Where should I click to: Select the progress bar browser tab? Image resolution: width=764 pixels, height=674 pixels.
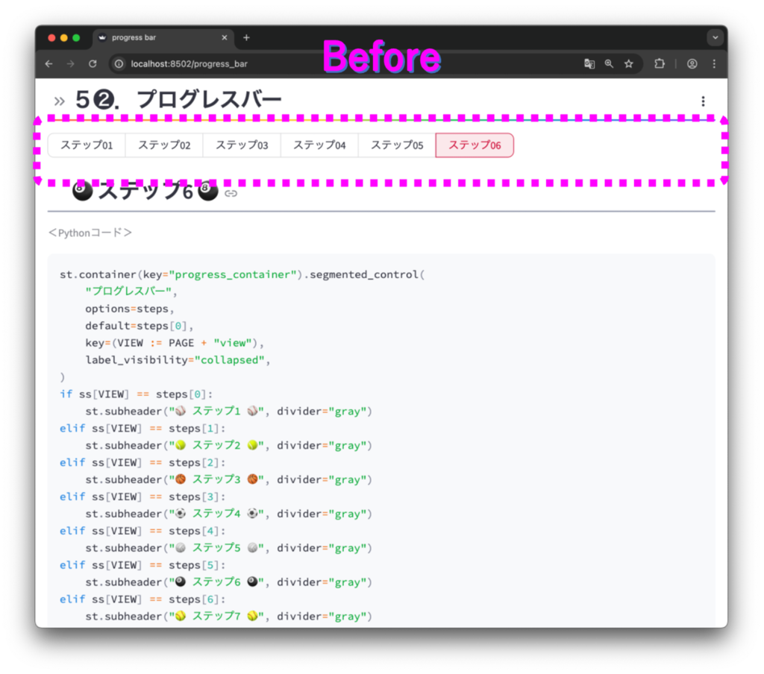pos(163,38)
